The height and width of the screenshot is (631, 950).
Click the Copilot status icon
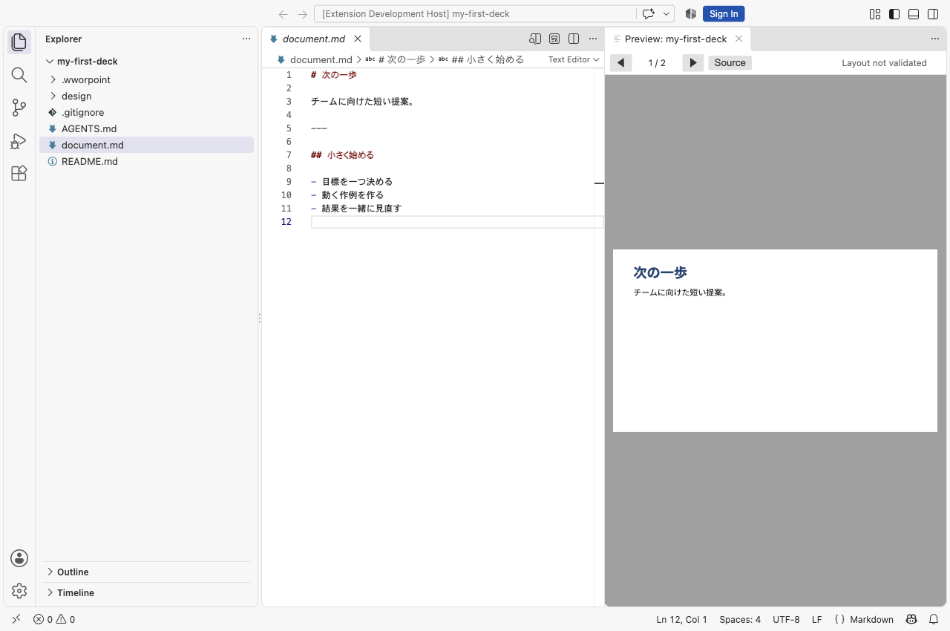(911, 619)
